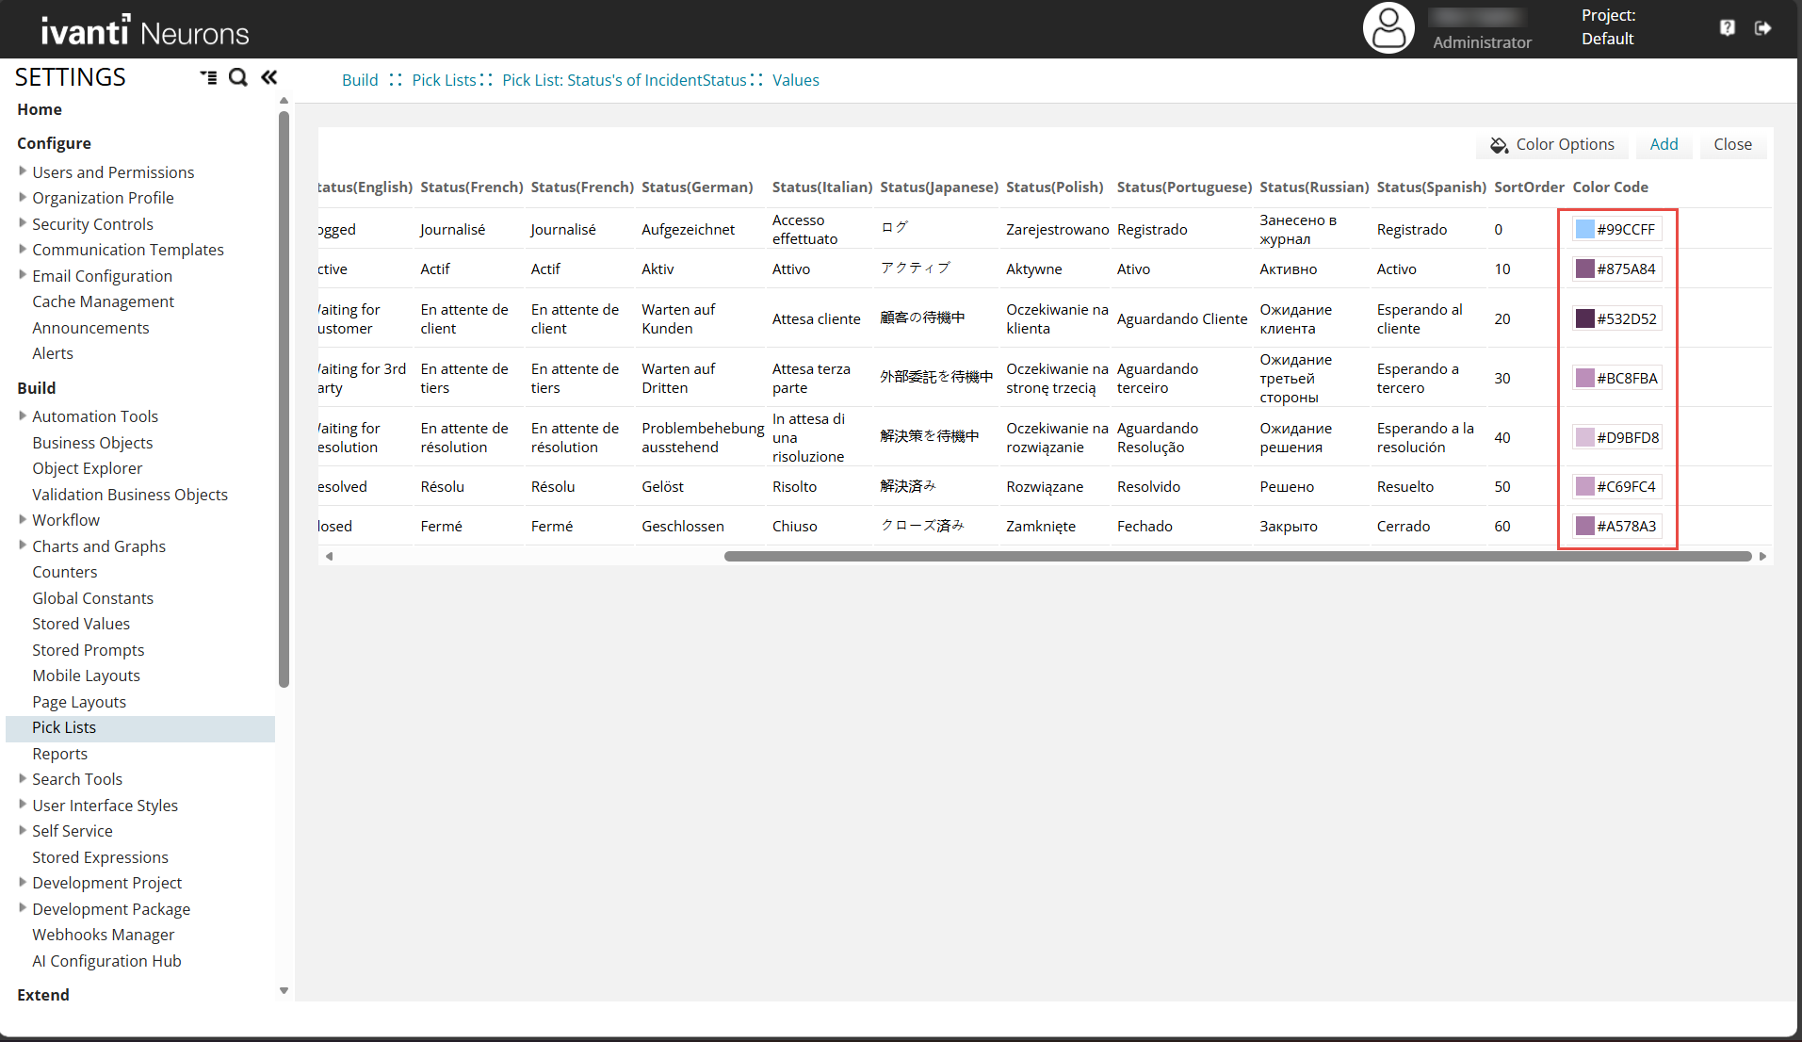Image resolution: width=1802 pixels, height=1042 pixels.
Task: Open the help question mark icon
Action: click(1727, 28)
